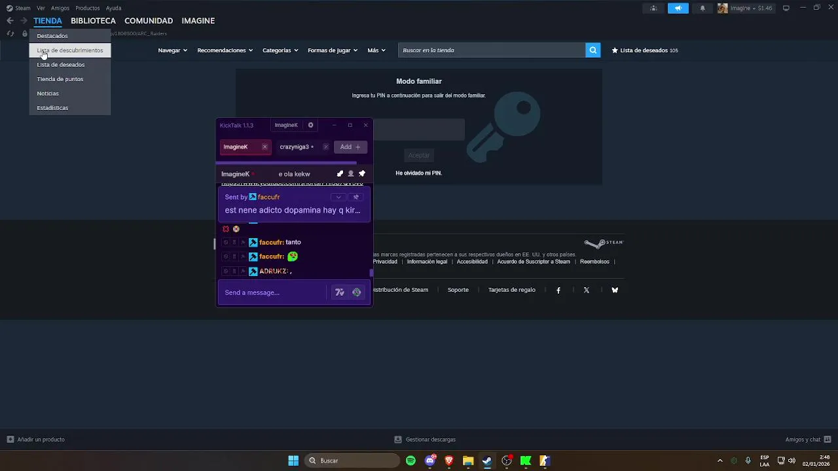
Task: Show hidden system tray icons
Action: tap(720, 461)
